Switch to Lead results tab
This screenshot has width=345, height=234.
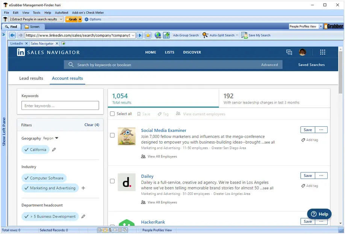point(31,78)
